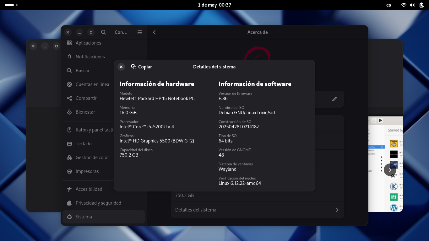Click the pencil icon to edit device name

334,99
